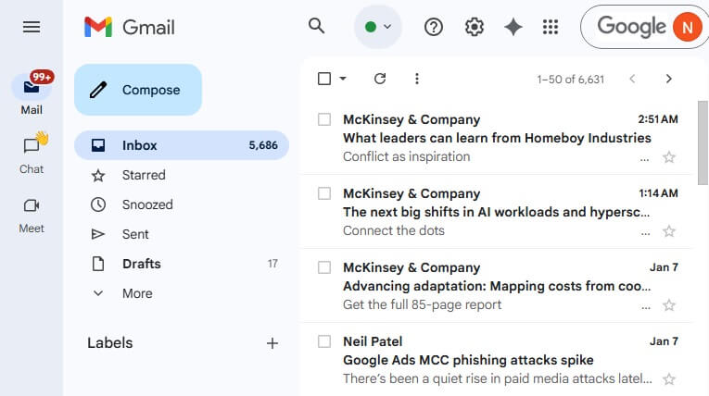
Task: Select the Advancing adaptation email checkbox
Action: (324, 267)
